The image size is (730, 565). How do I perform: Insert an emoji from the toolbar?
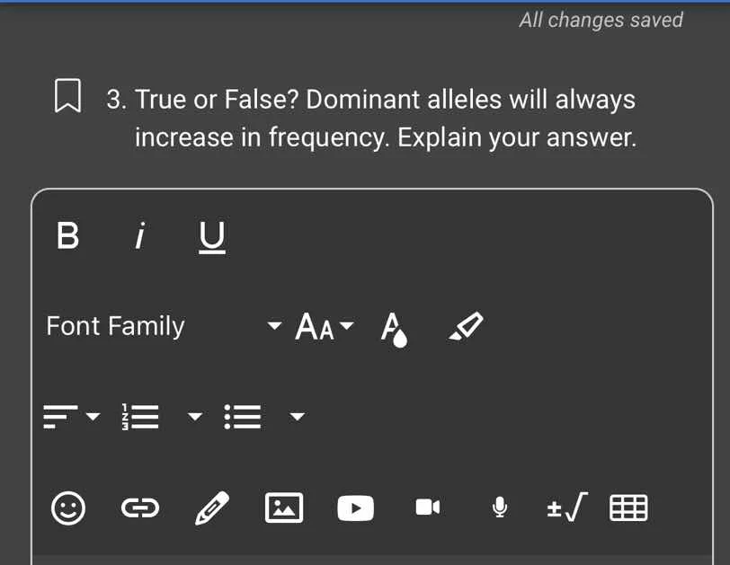pyautogui.click(x=67, y=508)
